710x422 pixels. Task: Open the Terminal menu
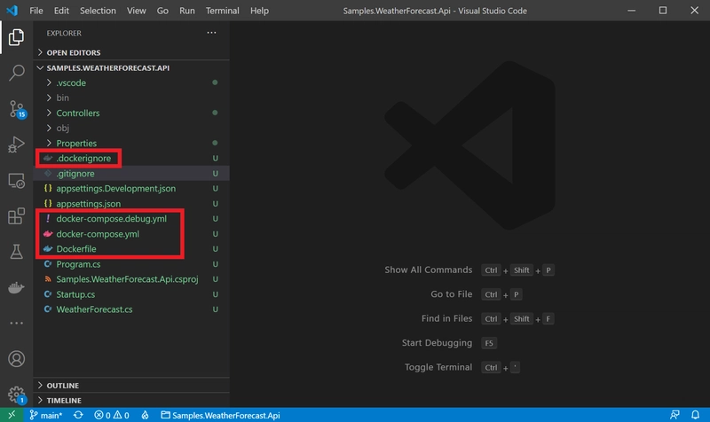pos(223,11)
